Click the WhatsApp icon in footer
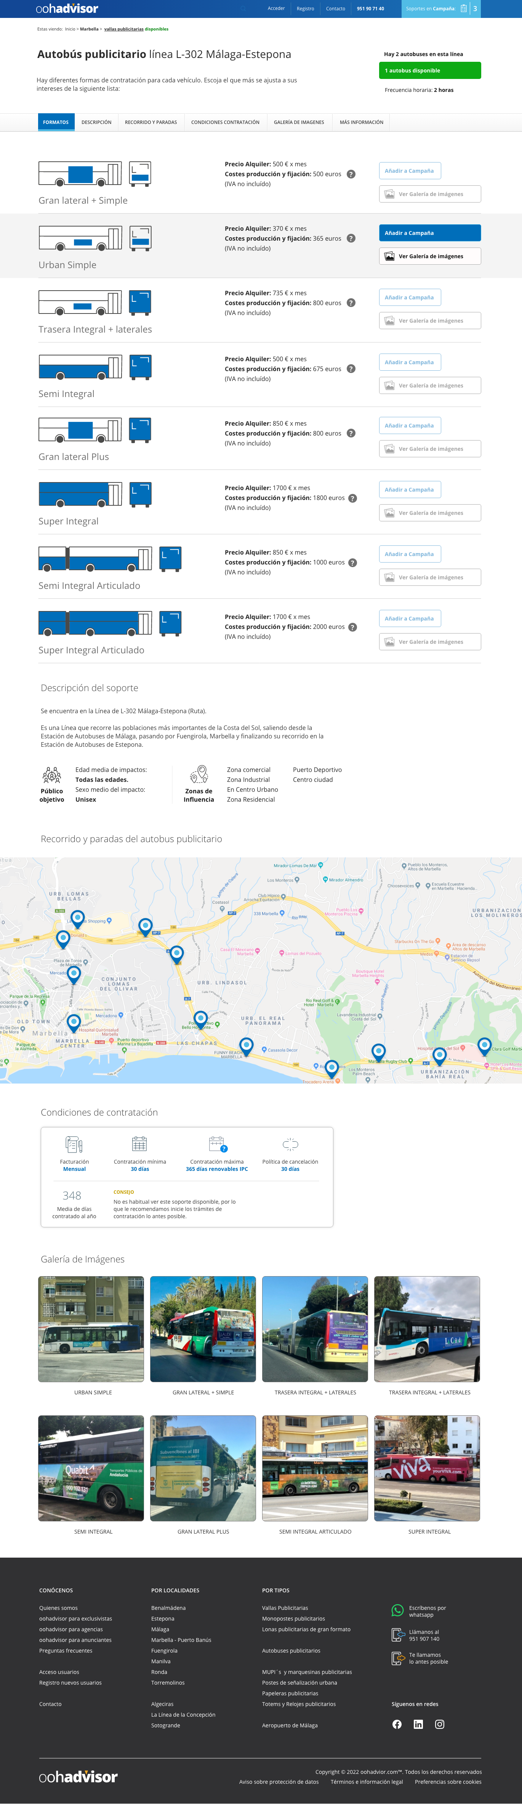 [397, 1611]
